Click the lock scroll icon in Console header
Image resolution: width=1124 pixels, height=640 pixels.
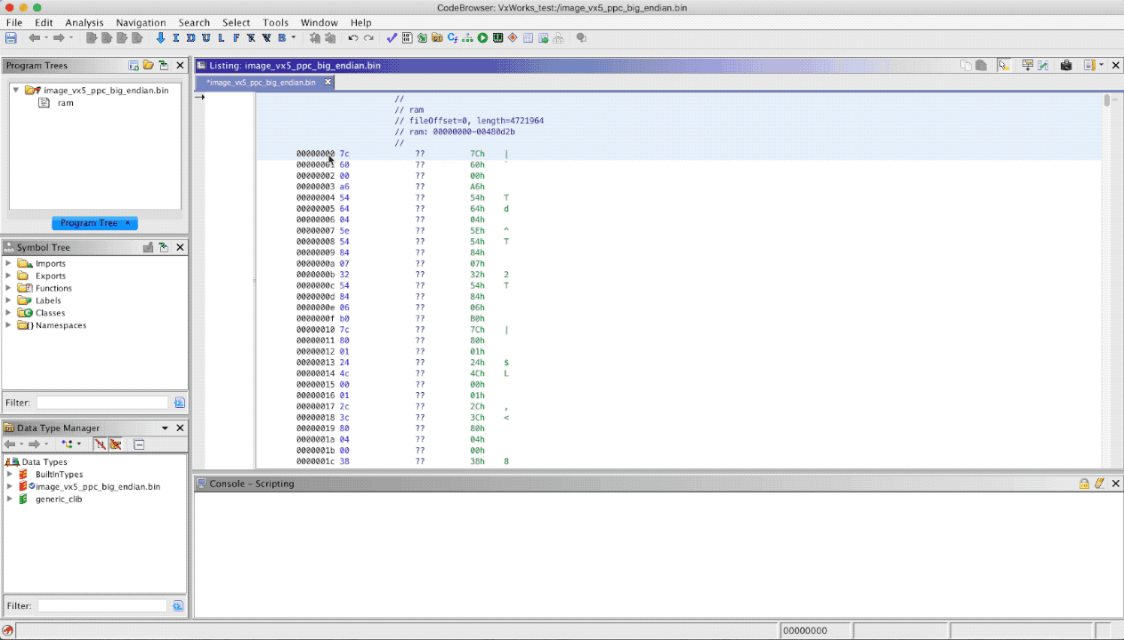[1084, 484]
